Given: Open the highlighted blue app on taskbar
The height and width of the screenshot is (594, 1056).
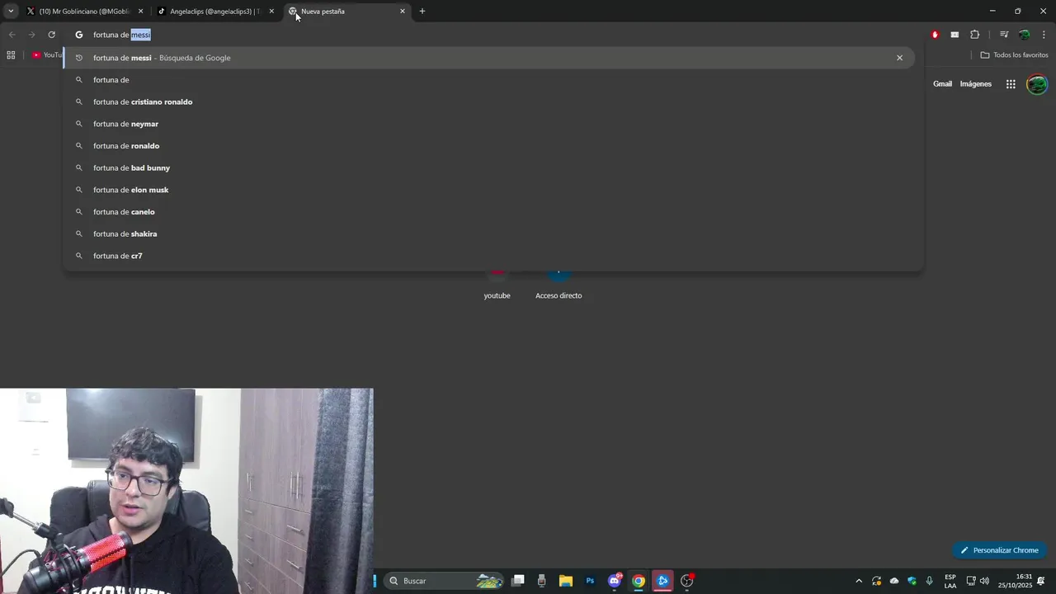Looking at the screenshot, I should tap(662, 581).
